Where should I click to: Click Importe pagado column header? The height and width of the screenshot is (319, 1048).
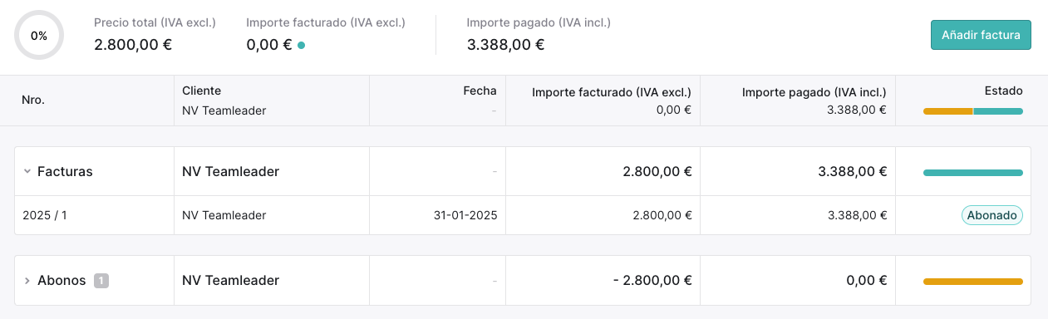point(814,91)
